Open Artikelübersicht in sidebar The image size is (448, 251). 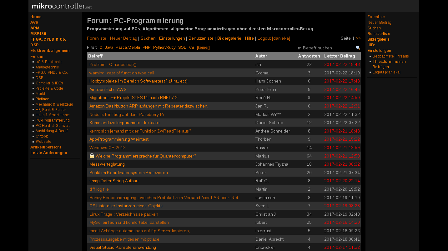(46, 147)
